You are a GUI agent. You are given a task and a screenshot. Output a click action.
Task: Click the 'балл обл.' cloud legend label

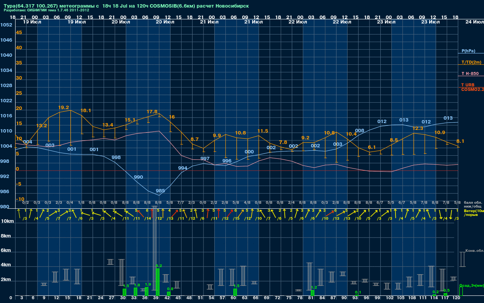474,202
